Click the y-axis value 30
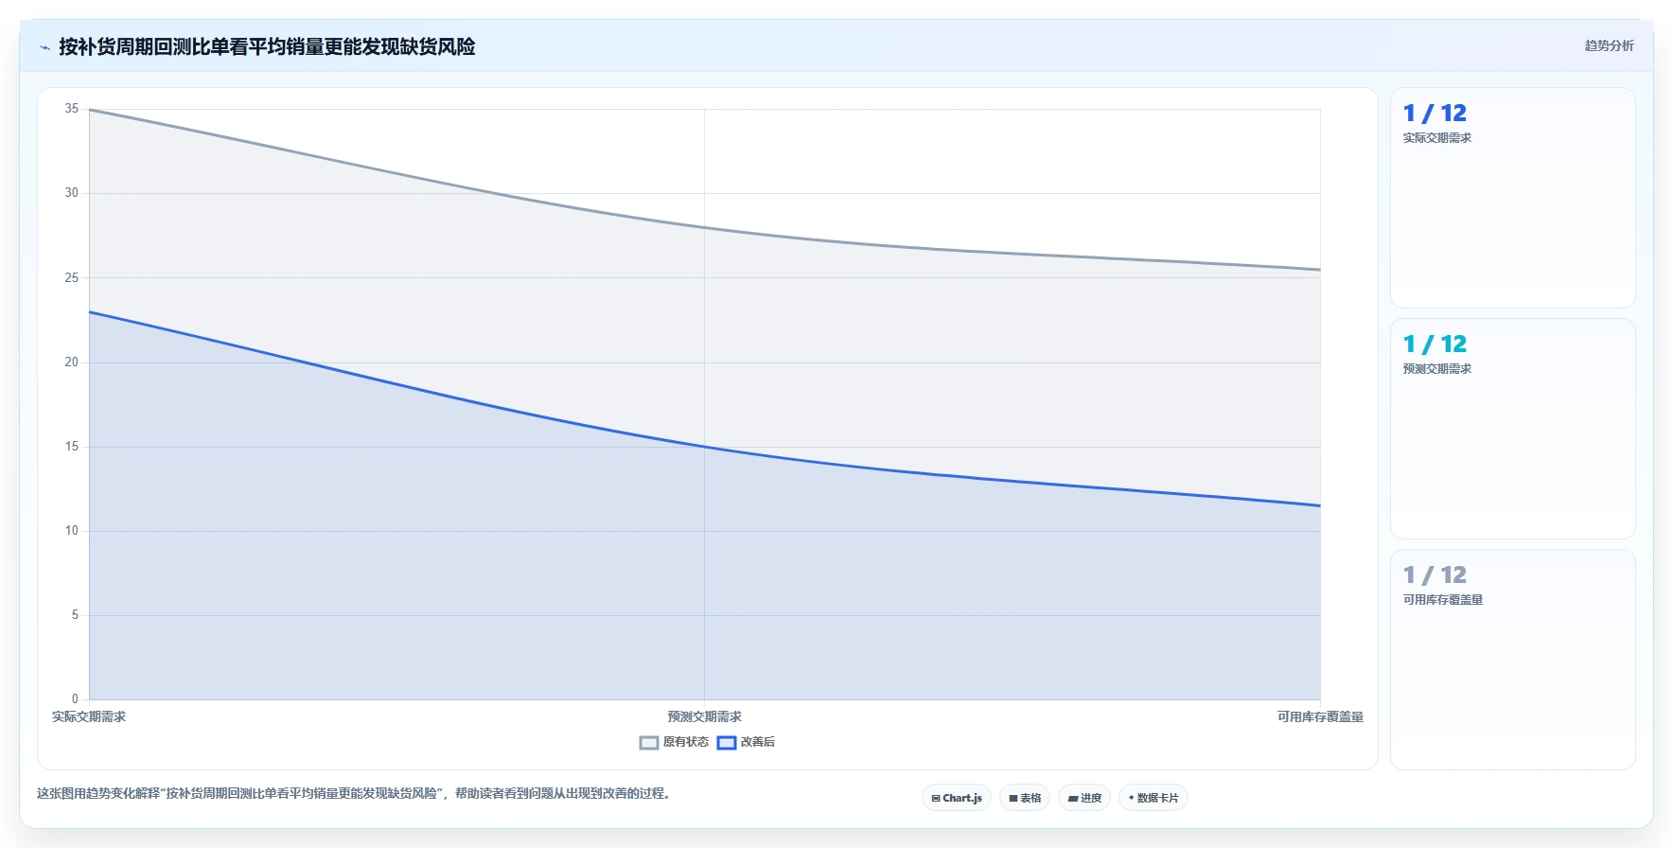1673x848 pixels. tap(72, 193)
